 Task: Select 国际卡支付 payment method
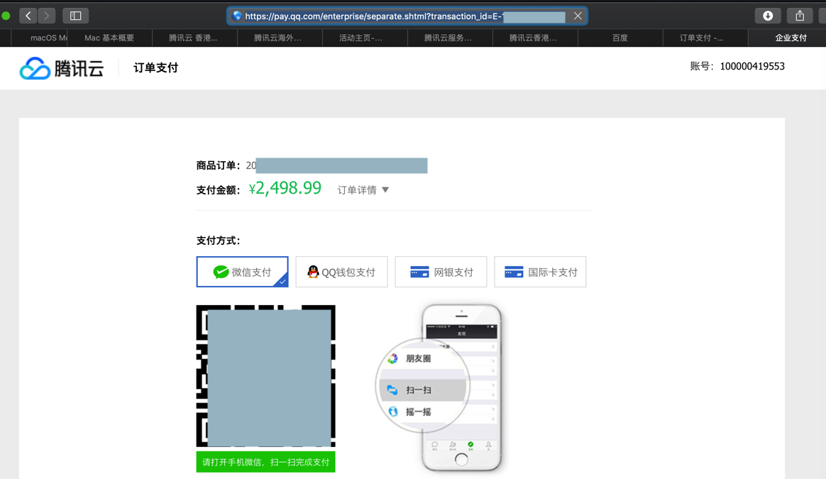pyautogui.click(x=540, y=272)
